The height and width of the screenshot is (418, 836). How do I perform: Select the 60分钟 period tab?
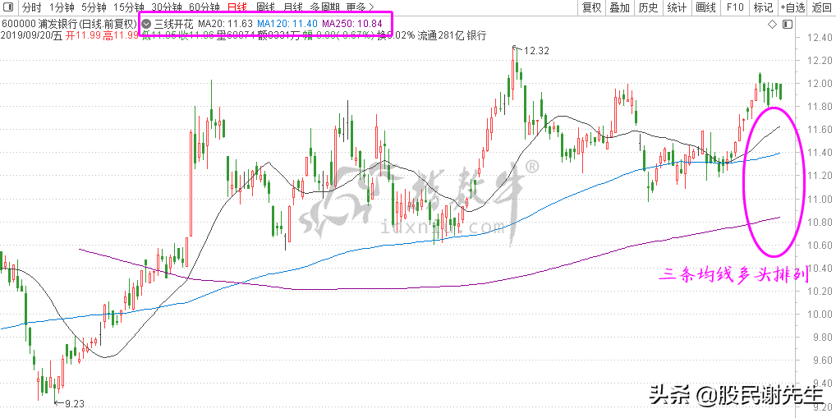pos(204,7)
